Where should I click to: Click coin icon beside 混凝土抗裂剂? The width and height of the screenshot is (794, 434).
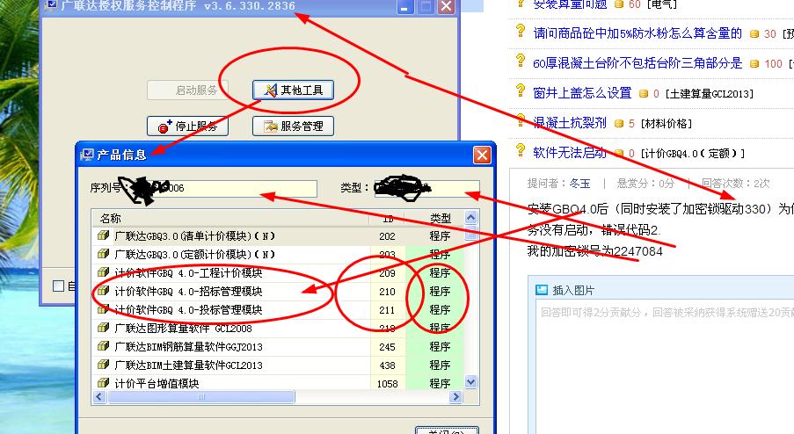pos(618,123)
